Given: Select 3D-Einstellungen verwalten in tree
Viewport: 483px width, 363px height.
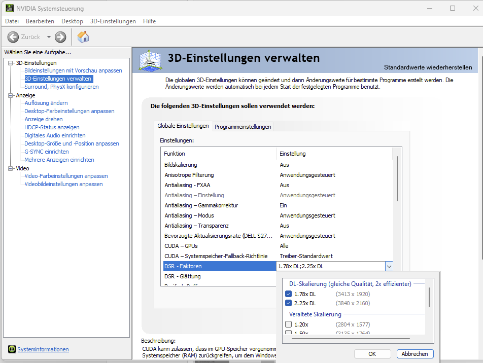Looking at the screenshot, I should (58, 79).
